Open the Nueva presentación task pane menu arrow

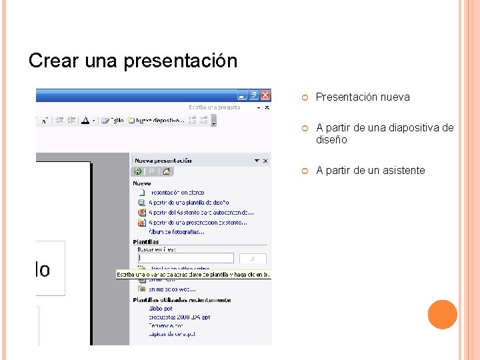257,161
